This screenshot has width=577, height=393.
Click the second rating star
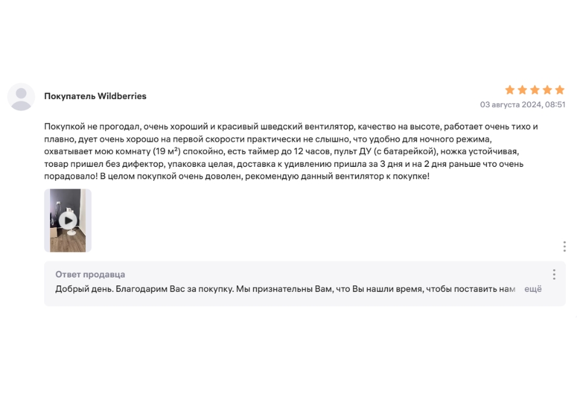pos(523,90)
